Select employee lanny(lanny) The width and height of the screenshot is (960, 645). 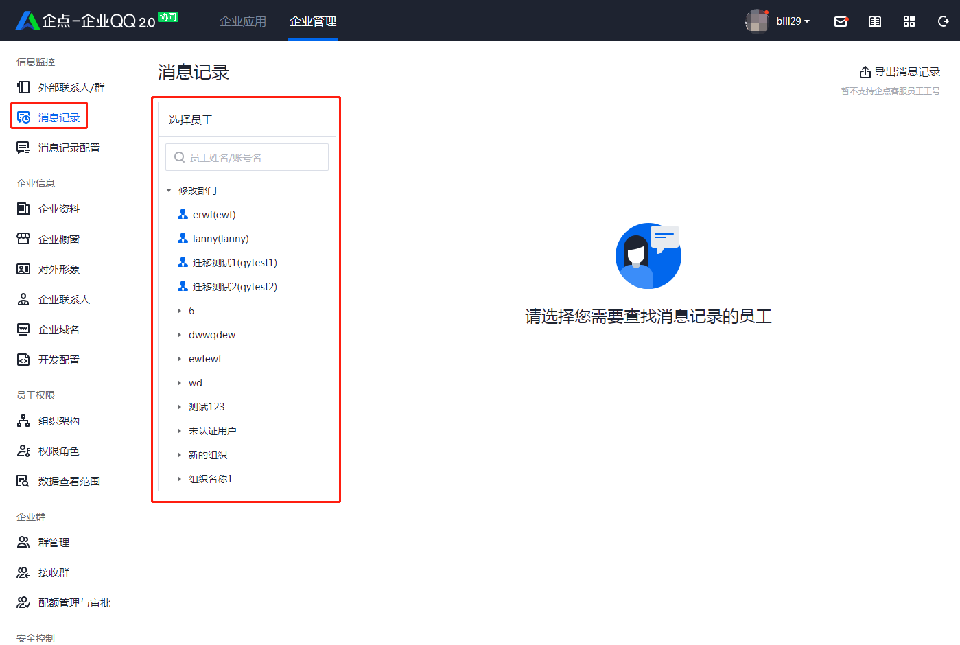[x=221, y=238]
